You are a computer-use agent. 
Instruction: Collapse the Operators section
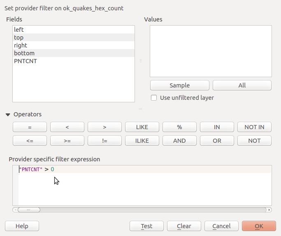click(x=8, y=115)
